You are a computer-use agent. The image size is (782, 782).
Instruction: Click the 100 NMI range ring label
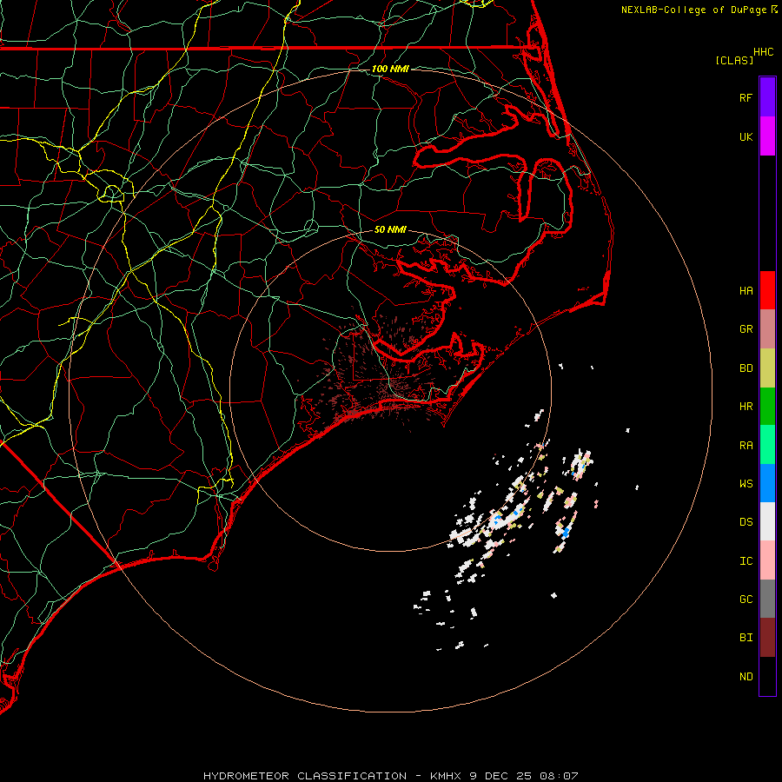coord(390,69)
